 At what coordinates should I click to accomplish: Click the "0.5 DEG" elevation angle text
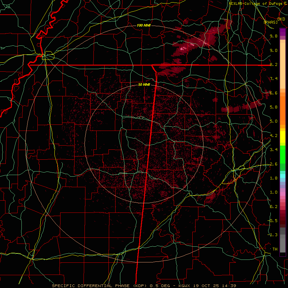tap(160, 286)
